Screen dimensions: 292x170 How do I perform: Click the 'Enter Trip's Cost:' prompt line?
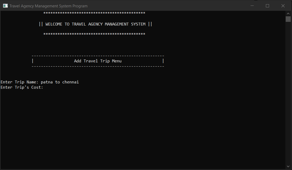[22, 87]
